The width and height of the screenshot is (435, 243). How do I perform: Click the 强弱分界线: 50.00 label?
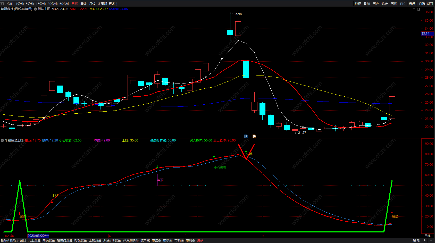point(163,140)
